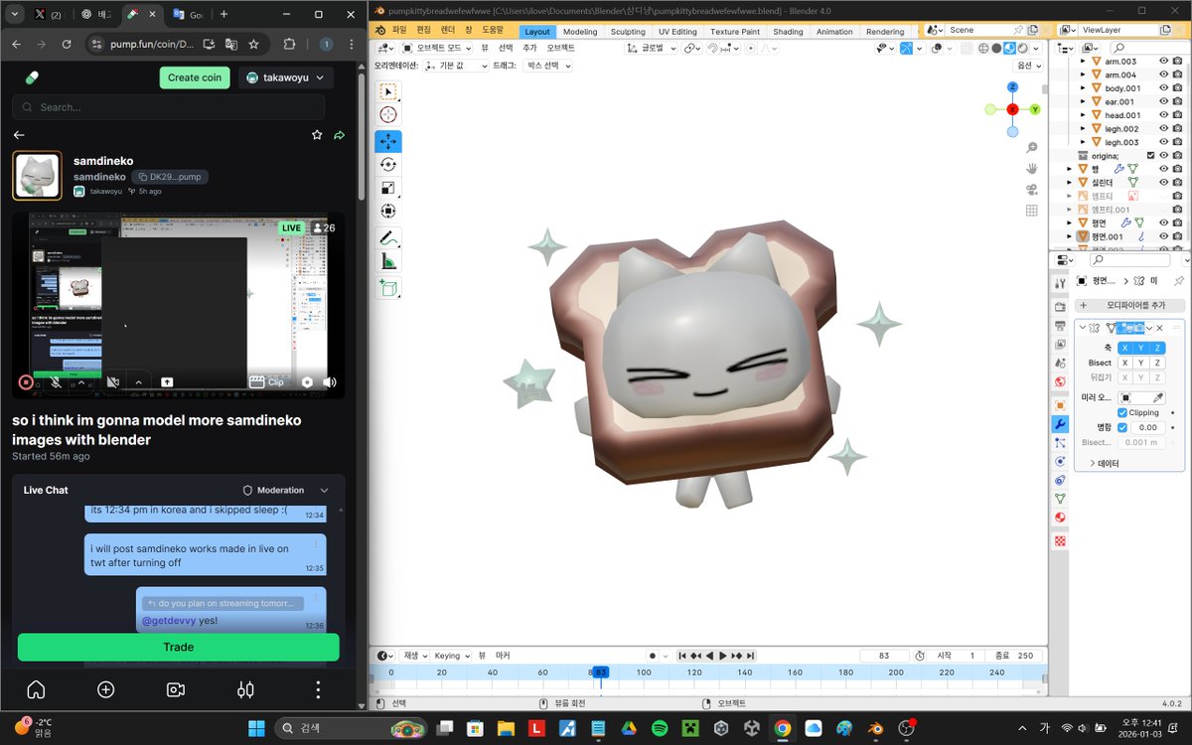Open the Tool properties tab
1192x745 pixels.
[1060, 284]
